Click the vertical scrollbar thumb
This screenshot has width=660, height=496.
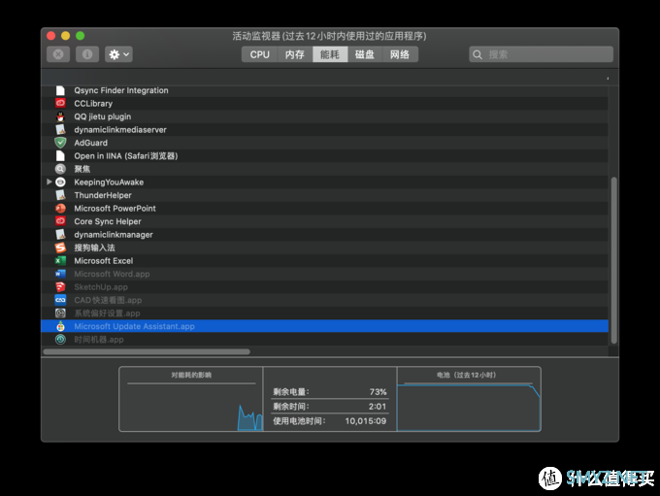613,260
